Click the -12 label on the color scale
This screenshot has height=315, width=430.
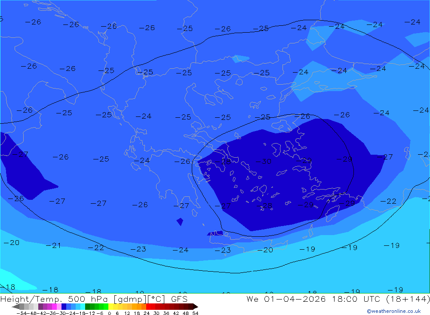90,313
